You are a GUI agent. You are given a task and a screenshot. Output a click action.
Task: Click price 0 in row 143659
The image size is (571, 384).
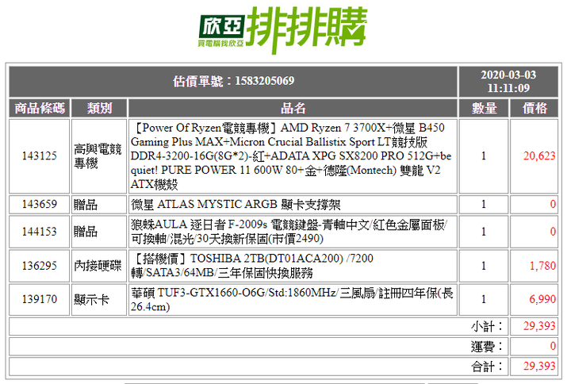[553, 204]
